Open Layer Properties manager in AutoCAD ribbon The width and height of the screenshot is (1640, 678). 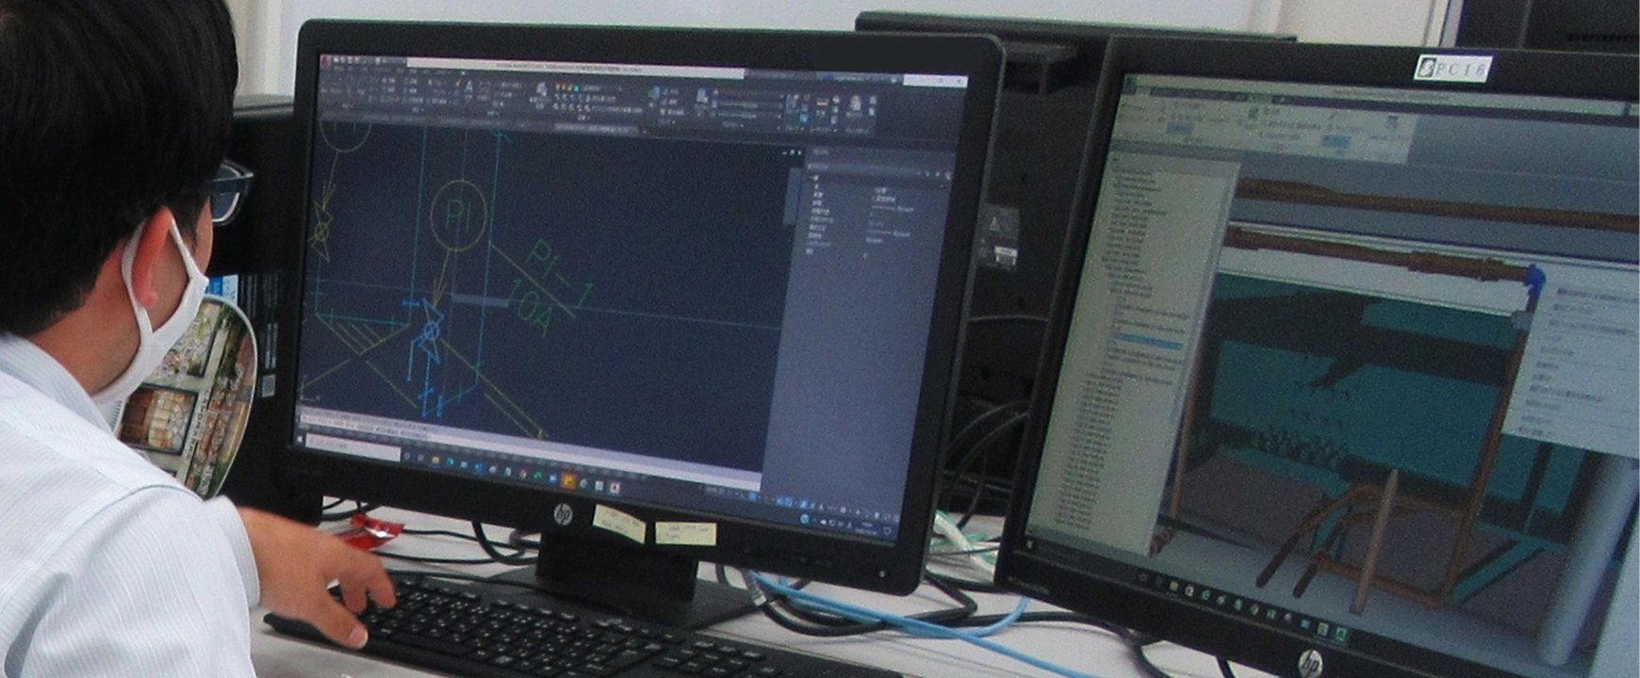pyautogui.click(x=541, y=92)
